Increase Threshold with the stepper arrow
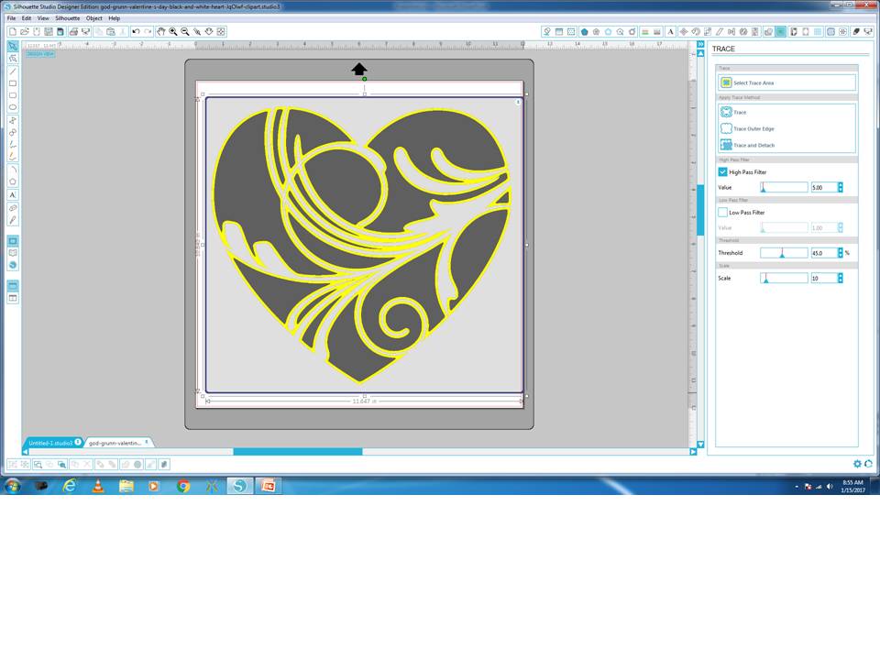 tap(841, 249)
